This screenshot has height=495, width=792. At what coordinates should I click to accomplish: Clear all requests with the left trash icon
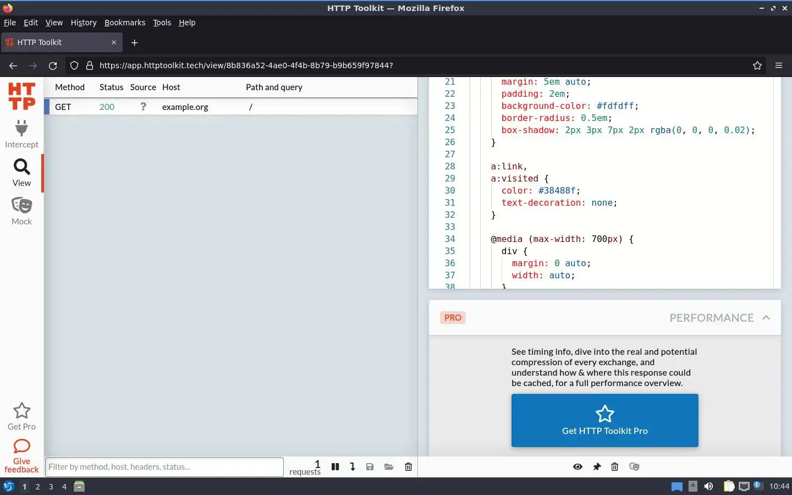(408, 467)
